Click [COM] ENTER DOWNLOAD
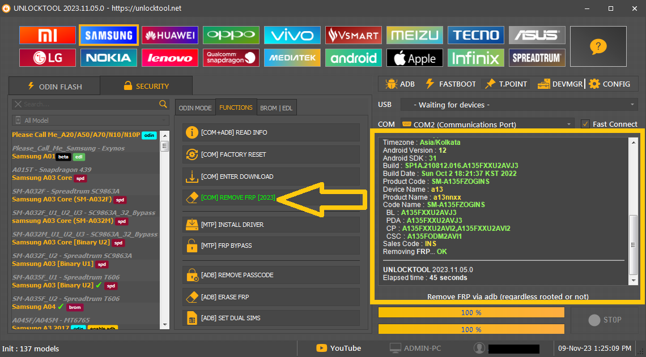The width and height of the screenshot is (646, 357). click(x=271, y=177)
